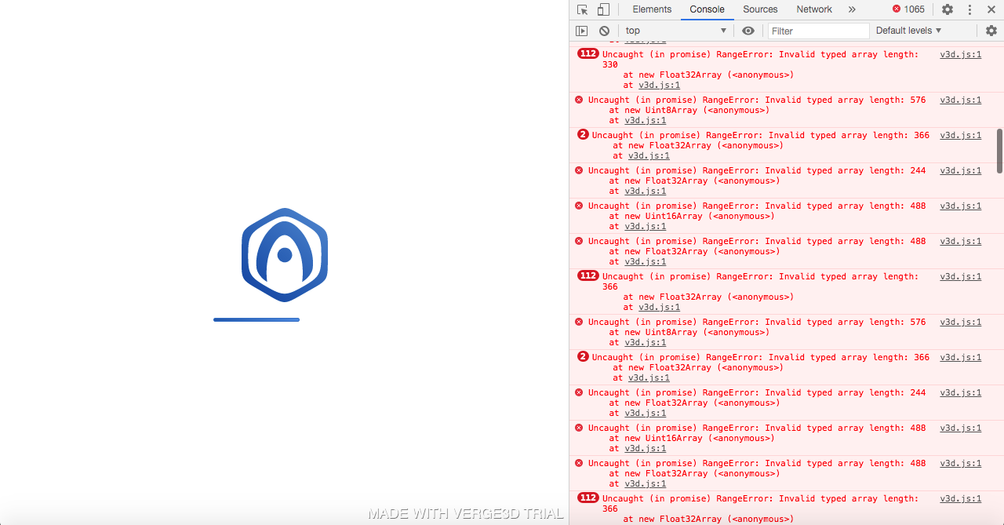Close the DevTools panel

[x=991, y=9]
